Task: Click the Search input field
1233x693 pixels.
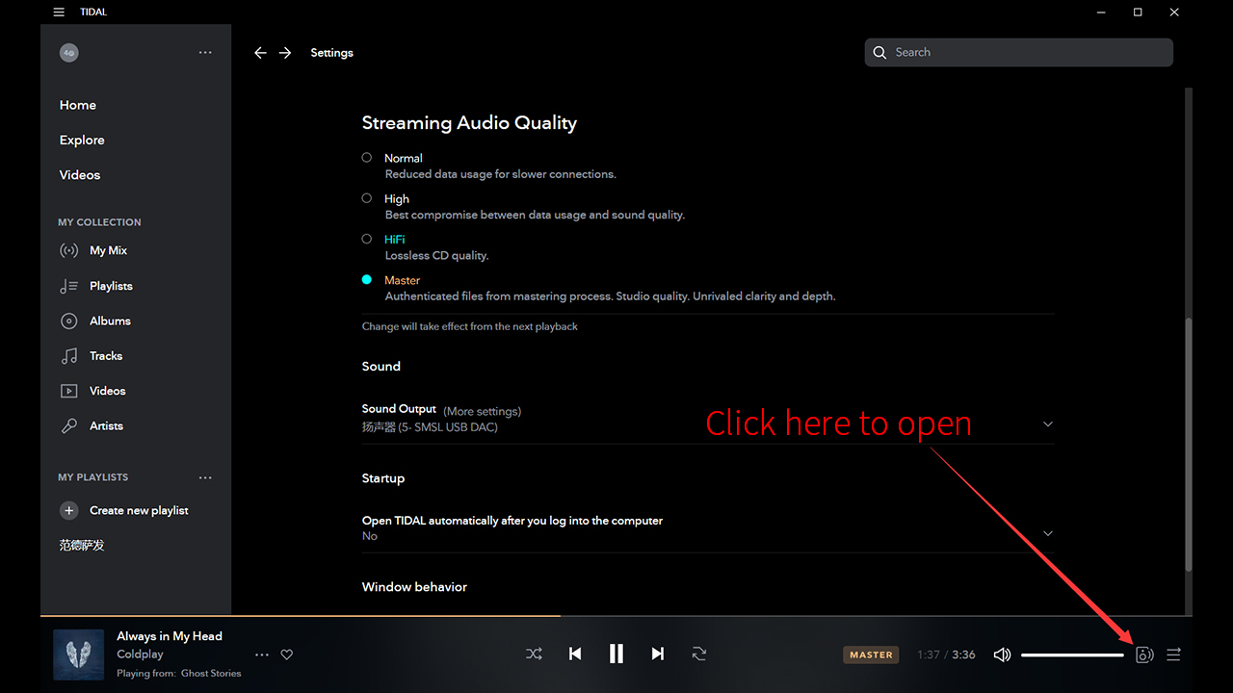Action: click(1018, 52)
